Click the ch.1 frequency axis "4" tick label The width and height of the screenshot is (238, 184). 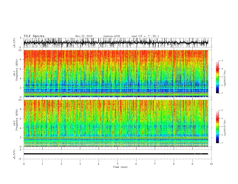pyautogui.click(x=21, y=78)
